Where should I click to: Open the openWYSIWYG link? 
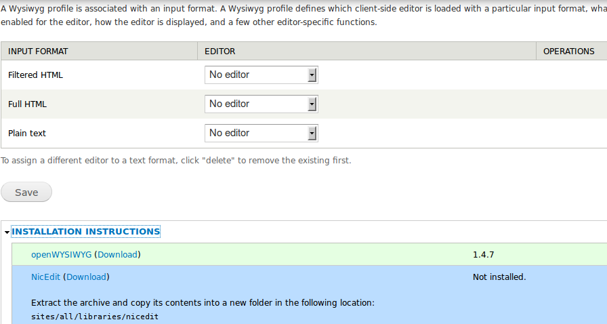pyautogui.click(x=62, y=254)
